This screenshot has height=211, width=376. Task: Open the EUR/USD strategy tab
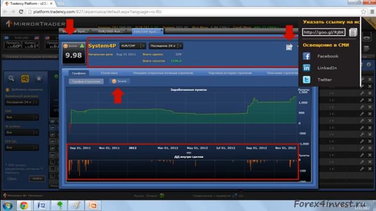coord(110,31)
